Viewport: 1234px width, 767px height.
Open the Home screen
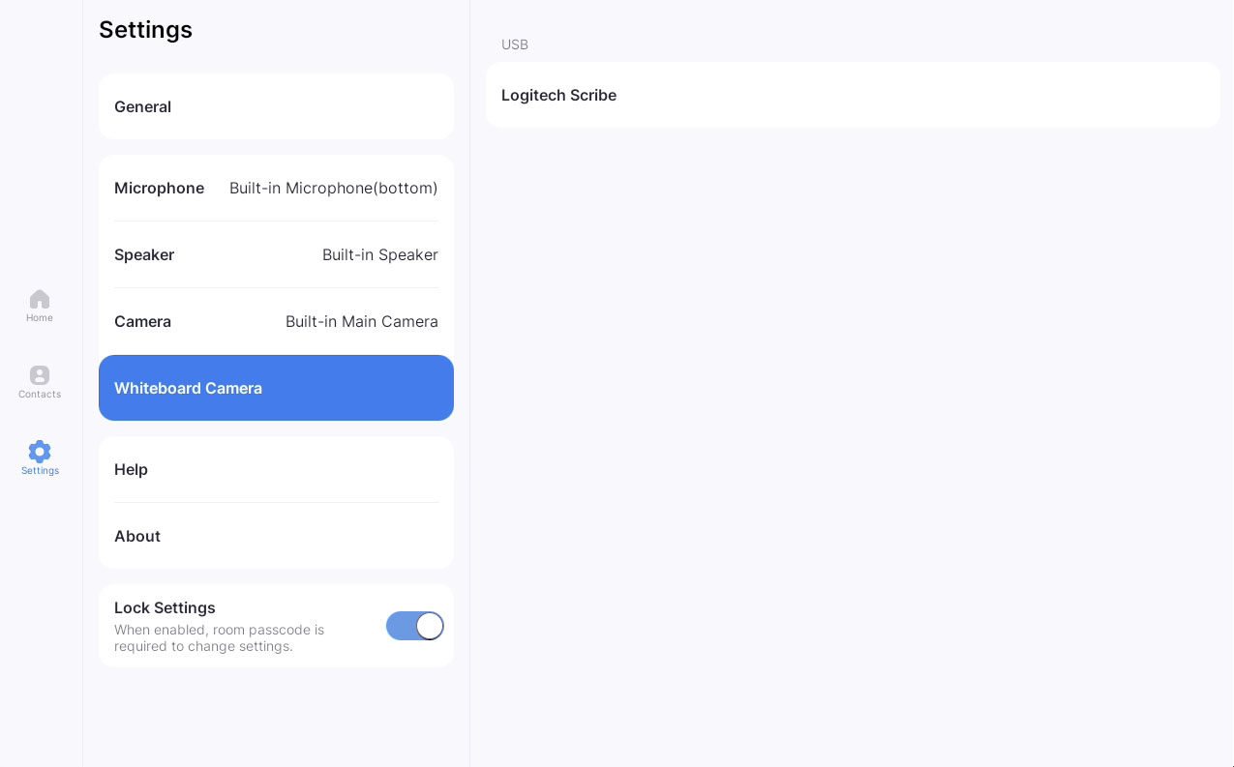point(40,305)
